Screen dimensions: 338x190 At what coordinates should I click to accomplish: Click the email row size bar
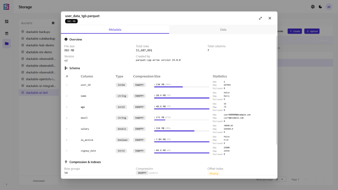pos(182,120)
